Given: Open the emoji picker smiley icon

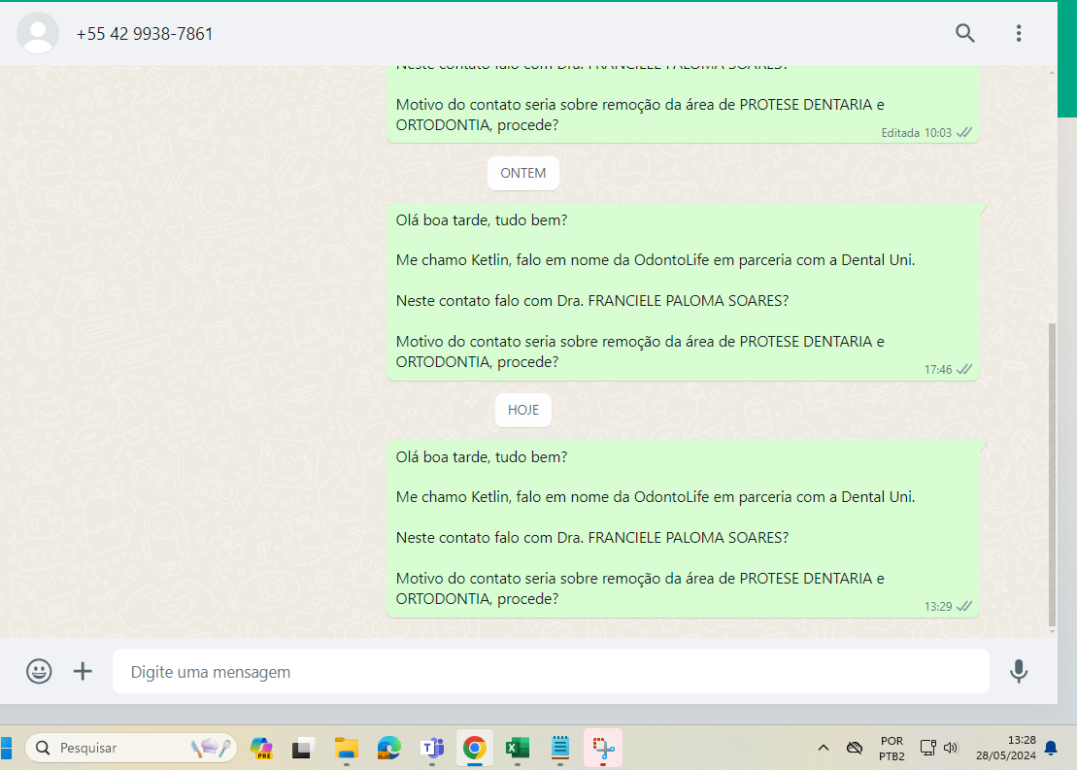Looking at the screenshot, I should coord(39,671).
